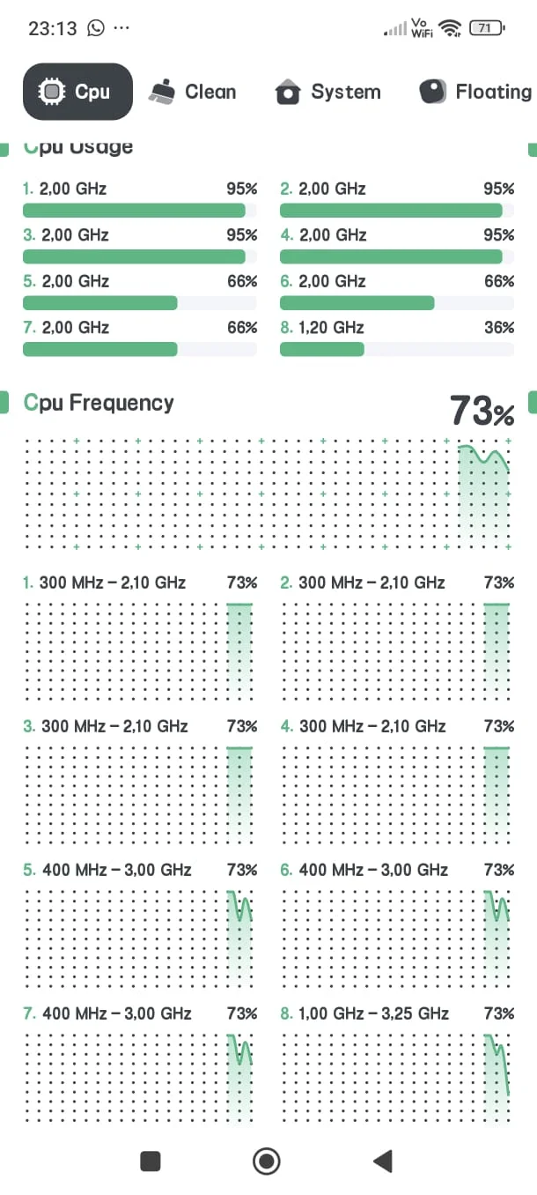537x1195 pixels.
Task: Tap core 8 usage bar at 36%
Action: coord(396,349)
